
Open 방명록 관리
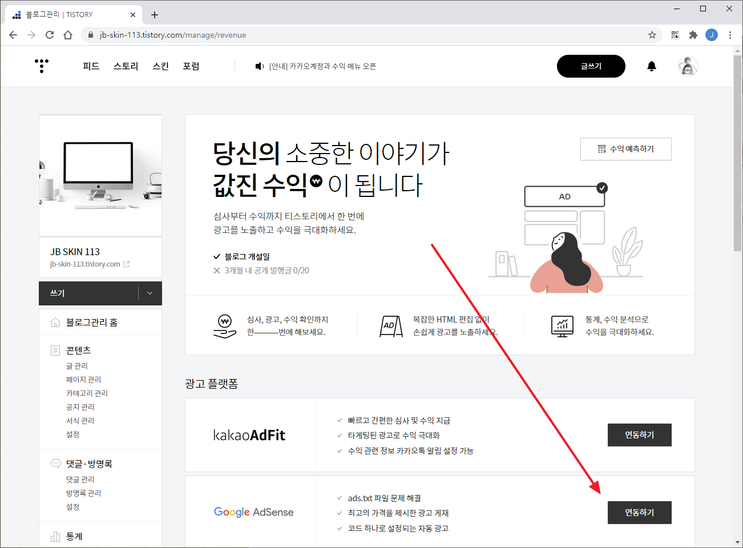(83, 493)
